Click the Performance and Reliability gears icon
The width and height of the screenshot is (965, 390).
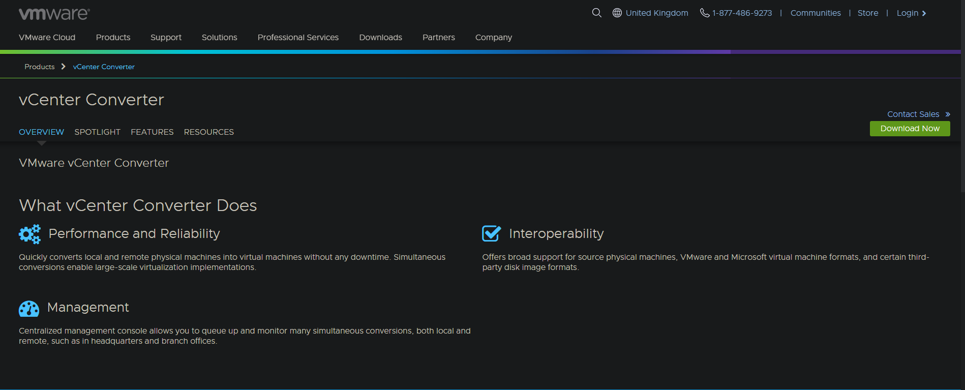[x=29, y=234]
